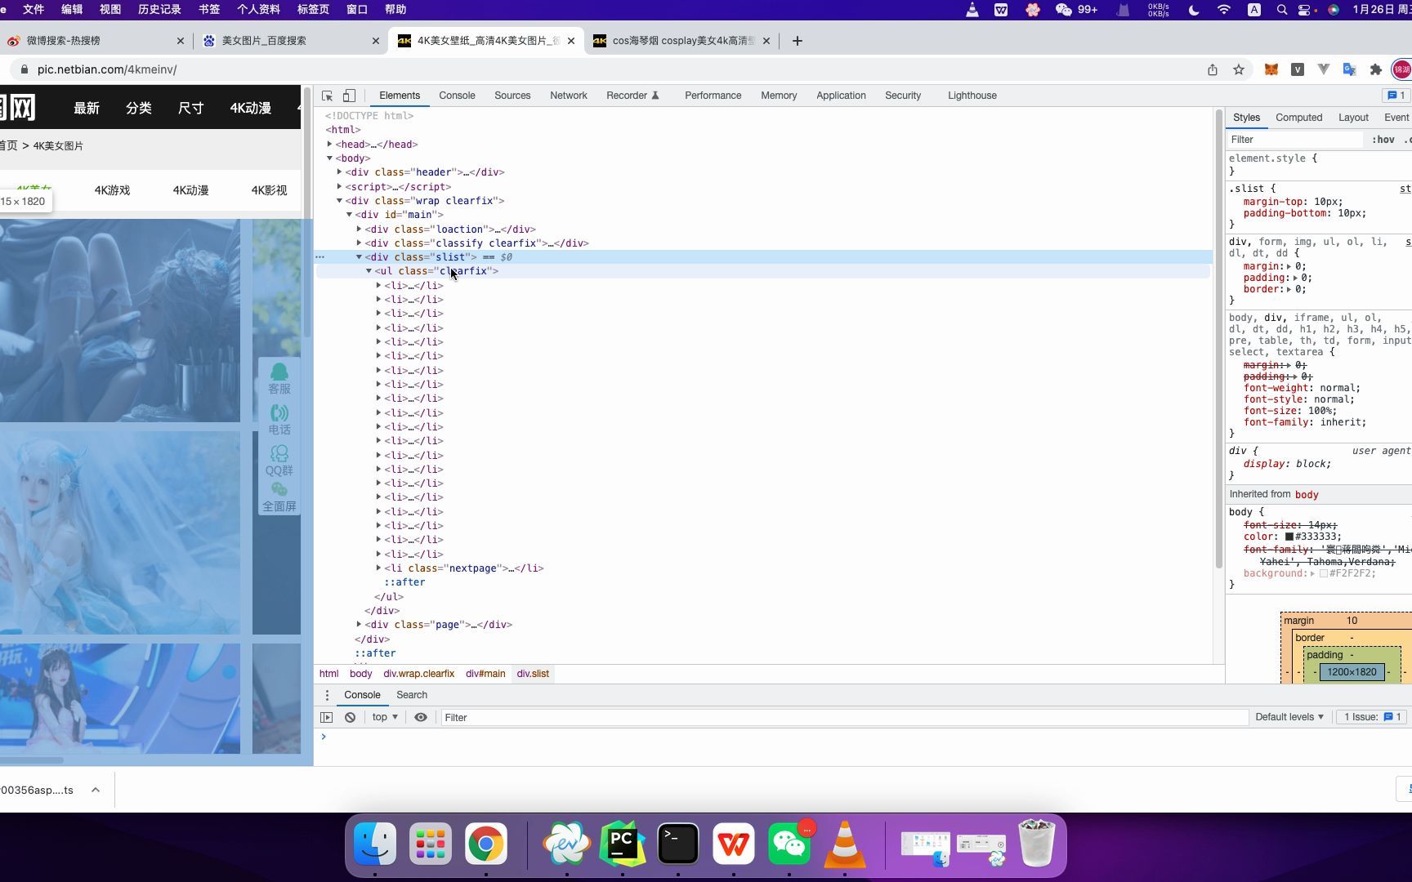Click the issues counter badge in DevTools toolbar
The height and width of the screenshot is (882, 1412).
pyautogui.click(x=1396, y=96)
